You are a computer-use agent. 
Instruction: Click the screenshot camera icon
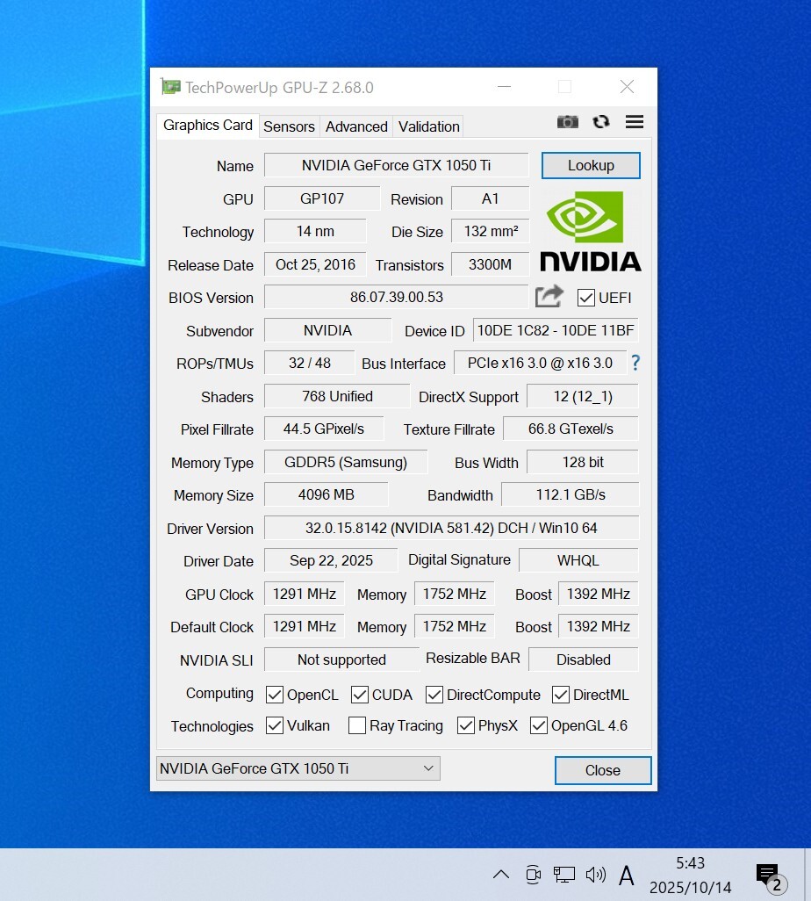[568, 122]
